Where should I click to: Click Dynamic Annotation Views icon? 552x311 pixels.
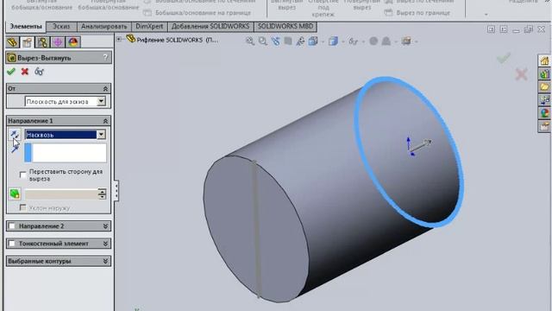point(300,41)
